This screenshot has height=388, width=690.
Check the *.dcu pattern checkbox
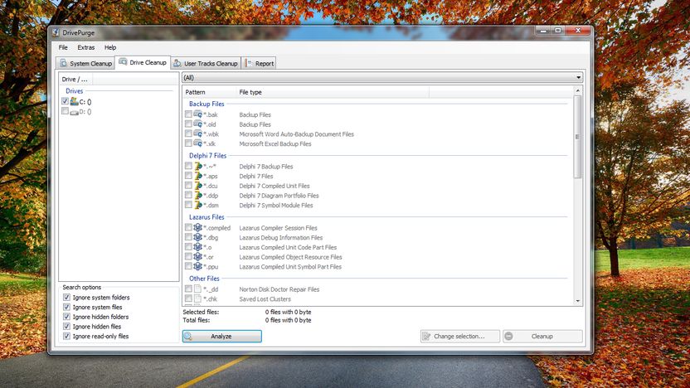(188, 186)
